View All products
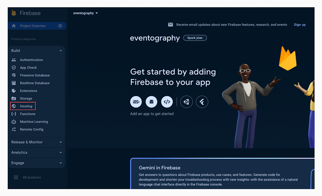The width and height of the screenshot is (322, 196). point(32,177)
